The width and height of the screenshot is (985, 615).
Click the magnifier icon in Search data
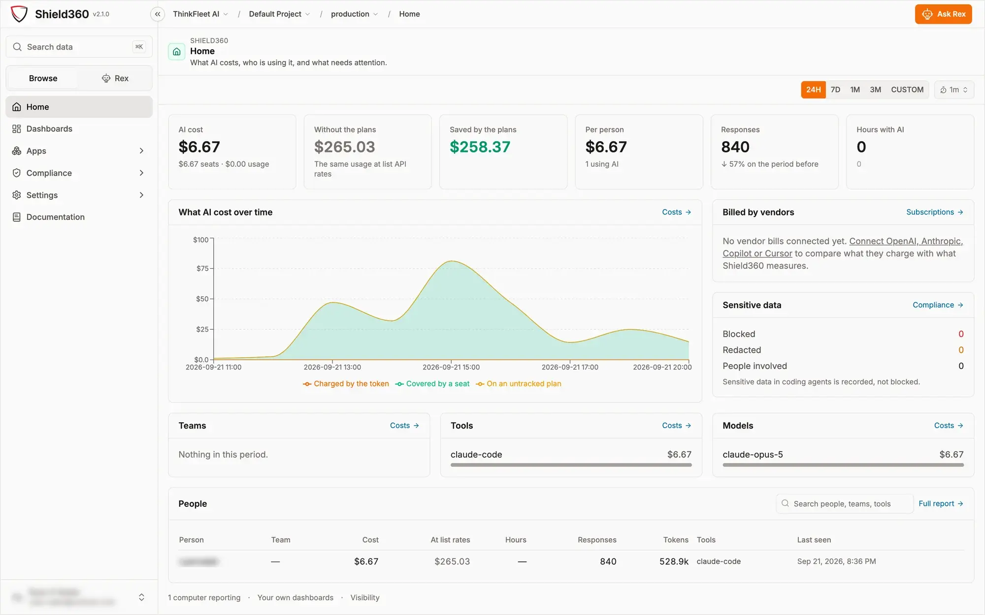click(17, 47)
